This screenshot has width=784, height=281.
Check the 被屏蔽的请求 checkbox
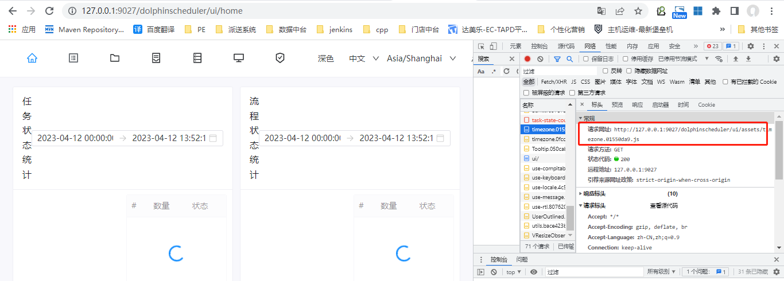click(x=526, y=92)
